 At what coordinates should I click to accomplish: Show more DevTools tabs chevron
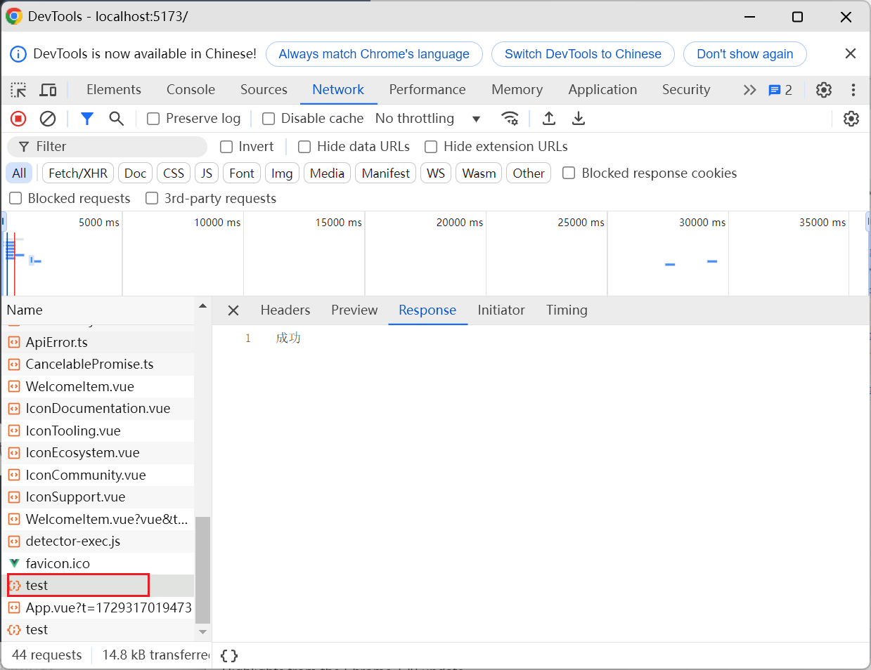pyautogui.click(x=749, y=90)
